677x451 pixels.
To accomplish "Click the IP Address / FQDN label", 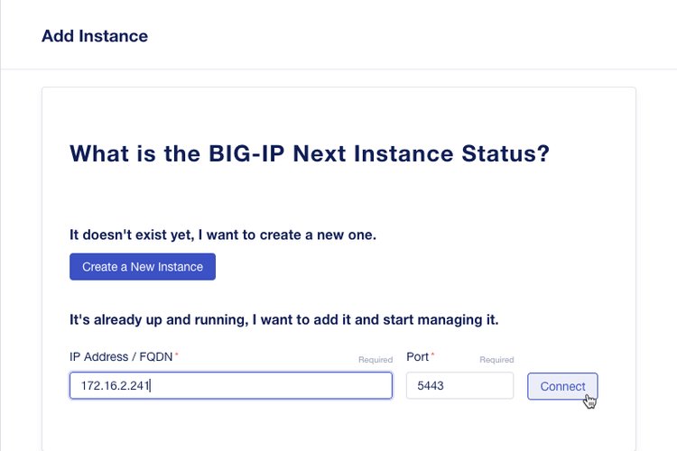I will click(x=121, y=356).
